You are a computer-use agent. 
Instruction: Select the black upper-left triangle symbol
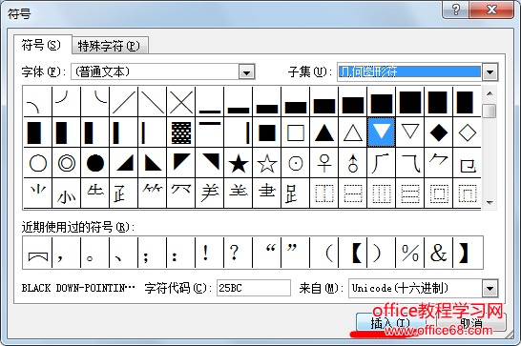point(181,163)
